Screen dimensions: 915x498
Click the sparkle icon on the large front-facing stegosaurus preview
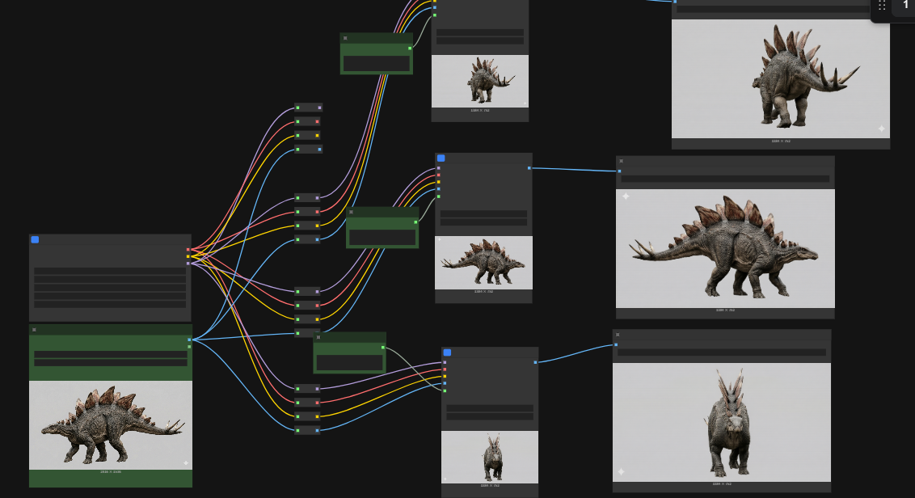(x=621, y=471)
